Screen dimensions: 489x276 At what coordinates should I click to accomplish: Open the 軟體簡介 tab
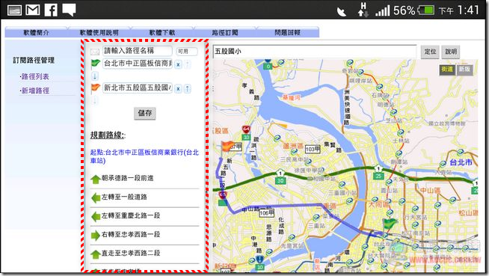coord(36,32)
